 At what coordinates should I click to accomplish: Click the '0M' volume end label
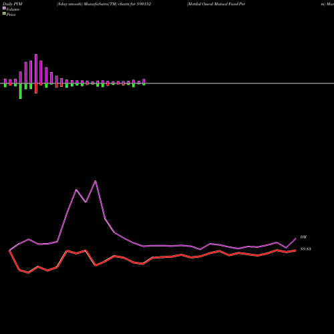coord(303,237)
